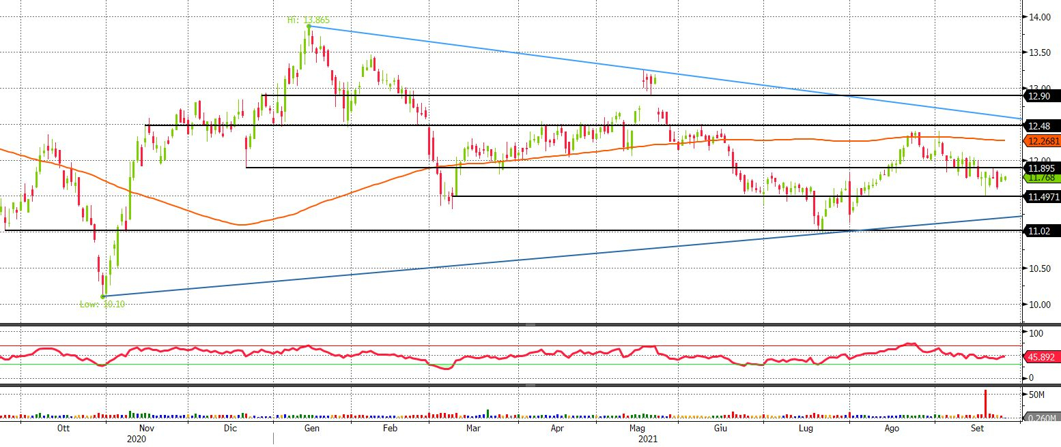Click the 100 tick on the RSI axis
This screenshot has height=447, width=1061.
click(x=1036, y=333)
